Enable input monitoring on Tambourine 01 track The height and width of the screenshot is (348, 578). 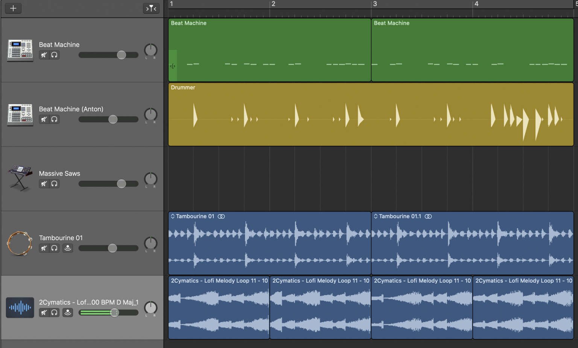pyautogui.click(x=68, y=248)
